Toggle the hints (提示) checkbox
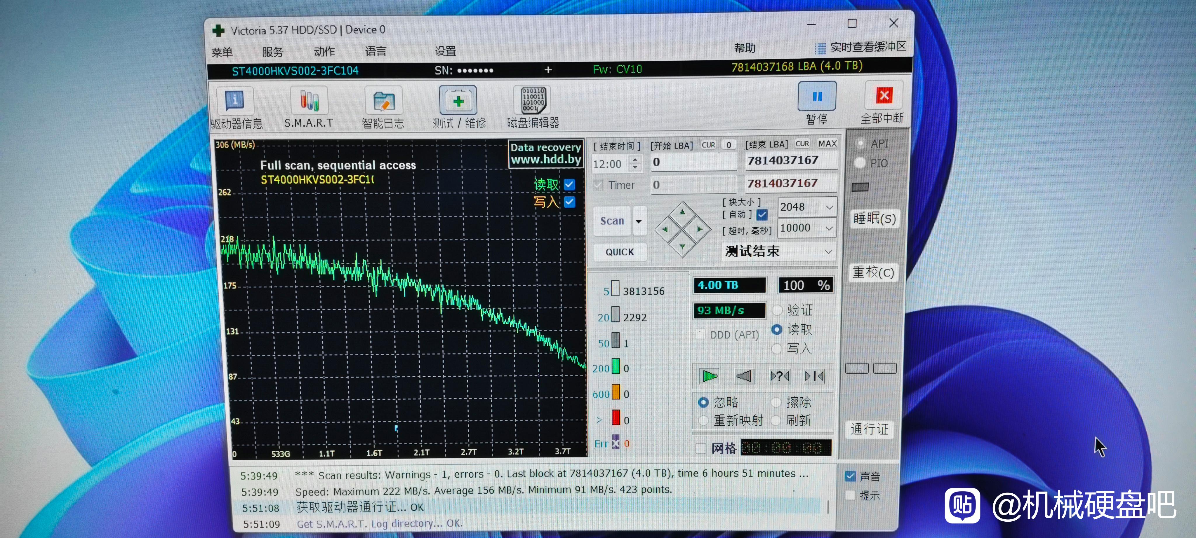 tap(850, 495)
